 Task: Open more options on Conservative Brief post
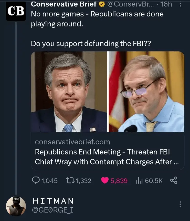coord(181,4)
